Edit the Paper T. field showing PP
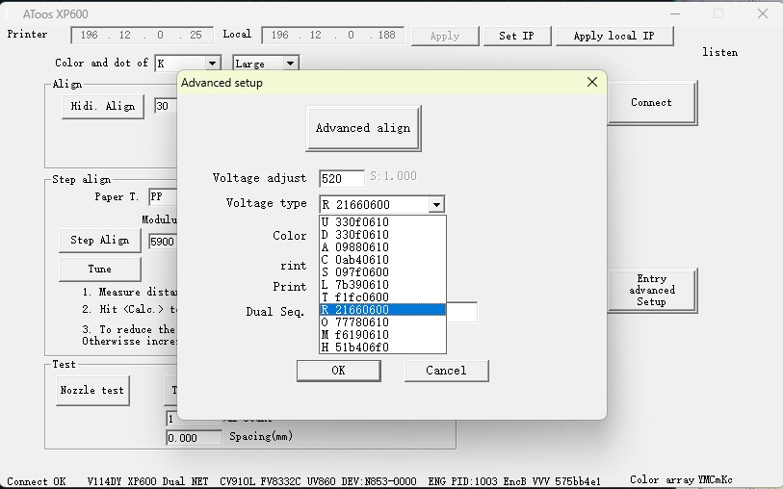783x489 pixels. [163, 196]
